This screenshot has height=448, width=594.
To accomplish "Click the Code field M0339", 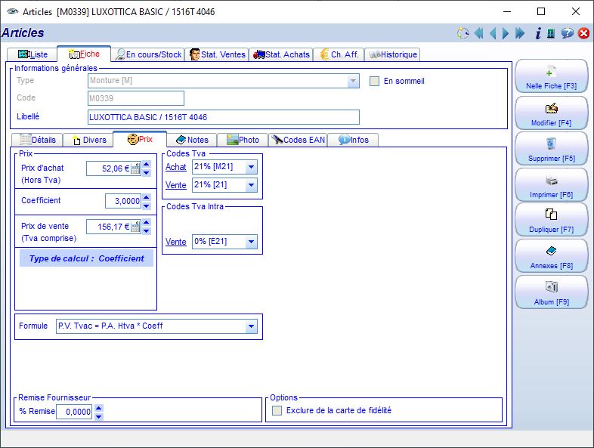I will [x=136, y=98].
